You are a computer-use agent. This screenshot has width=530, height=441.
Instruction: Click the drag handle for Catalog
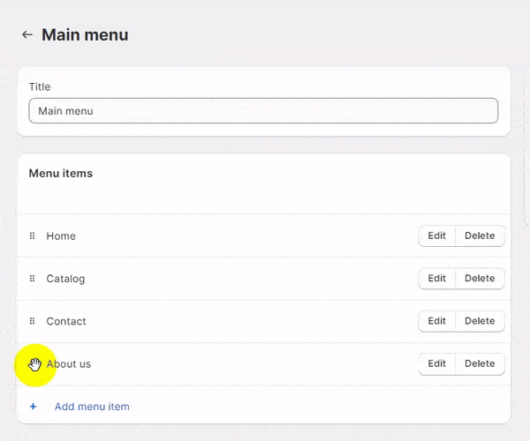click(x=33, y=279)
